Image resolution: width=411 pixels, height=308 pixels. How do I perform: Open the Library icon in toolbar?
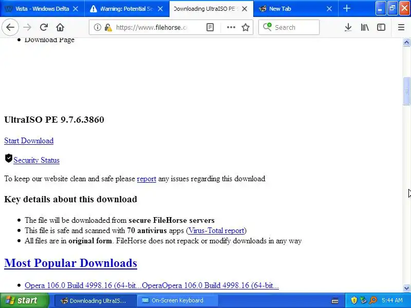pos(365,27)
